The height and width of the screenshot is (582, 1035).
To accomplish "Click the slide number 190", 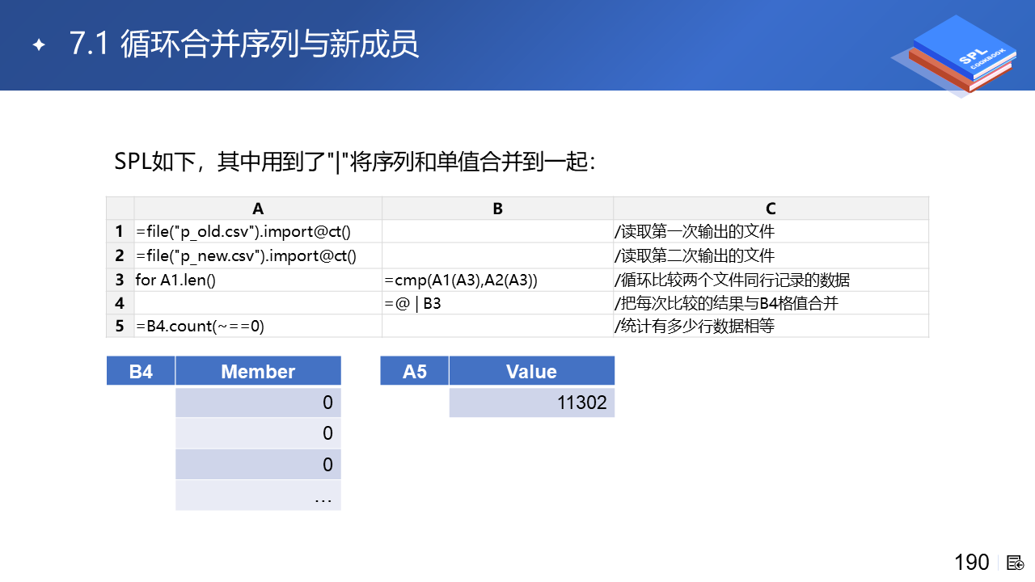I will pos(971,563).
